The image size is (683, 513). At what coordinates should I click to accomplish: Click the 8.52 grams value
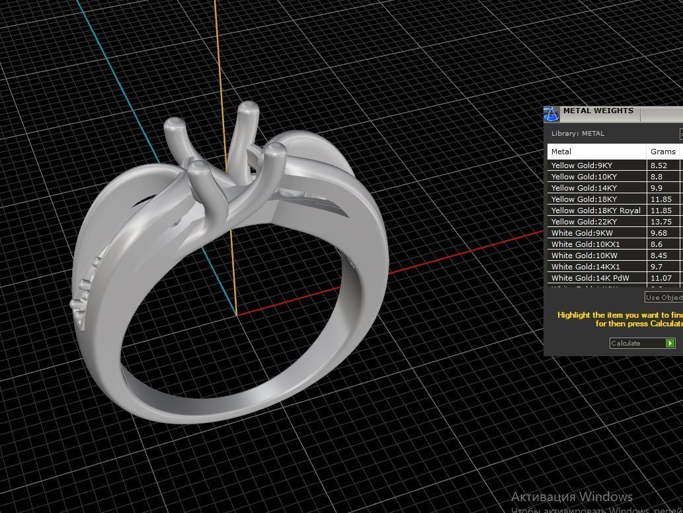pyautogui.click(x=659, y=165)
